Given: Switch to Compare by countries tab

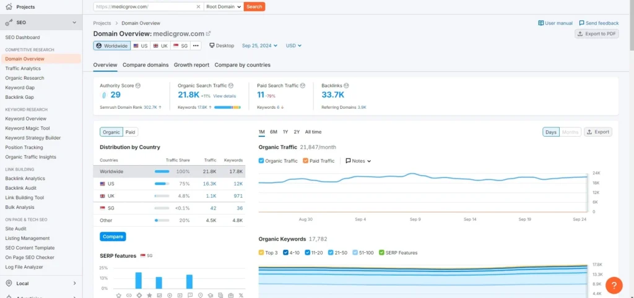Looking at the screenshot, I should tap(243, 64).
